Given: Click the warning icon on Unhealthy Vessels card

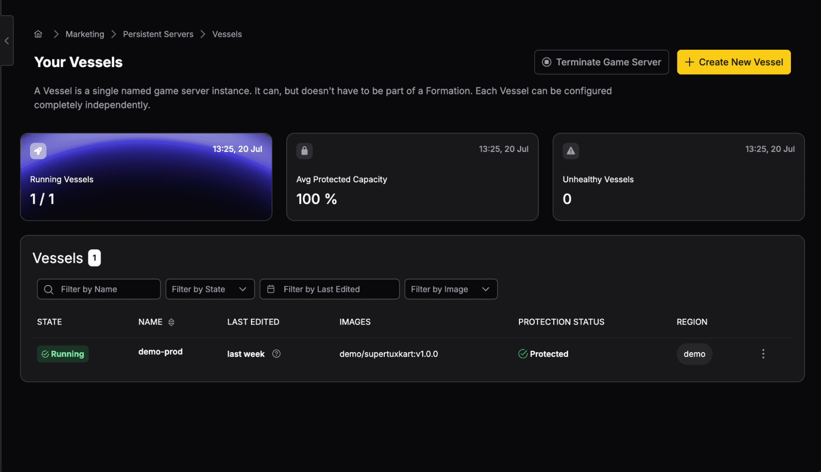Looking at the screenshot, I should (x=570, y=151).
